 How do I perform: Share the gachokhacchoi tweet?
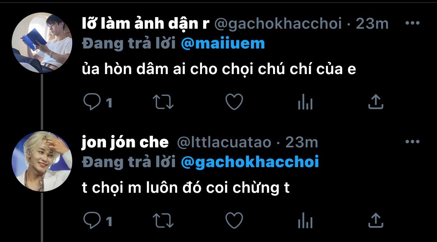[376, 102]
